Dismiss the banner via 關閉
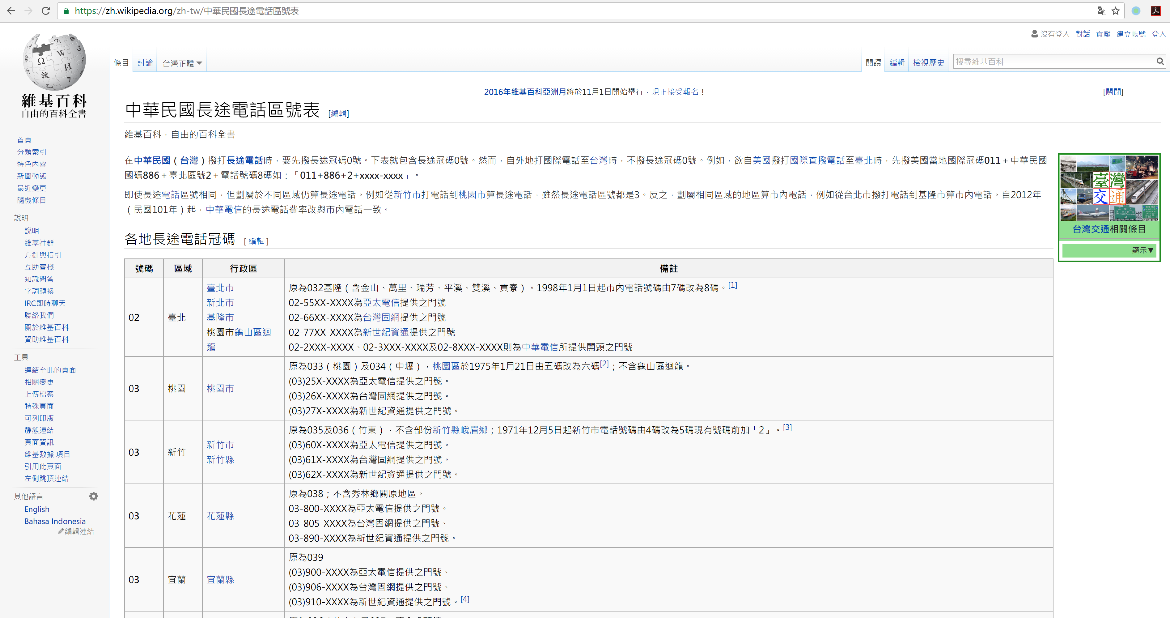The width and height of the screenshot is (1170, 618). 1114,92
